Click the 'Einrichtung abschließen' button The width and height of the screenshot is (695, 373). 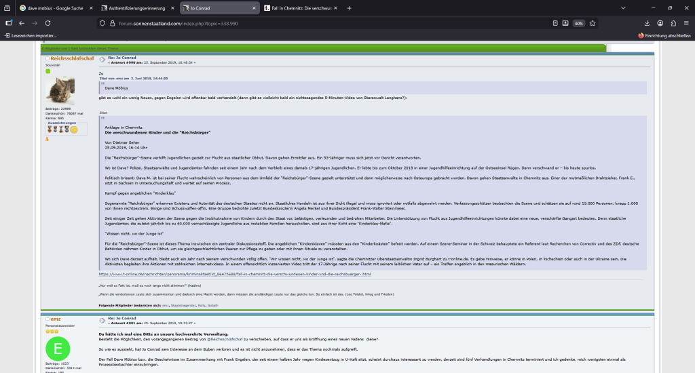pos(664,35)
